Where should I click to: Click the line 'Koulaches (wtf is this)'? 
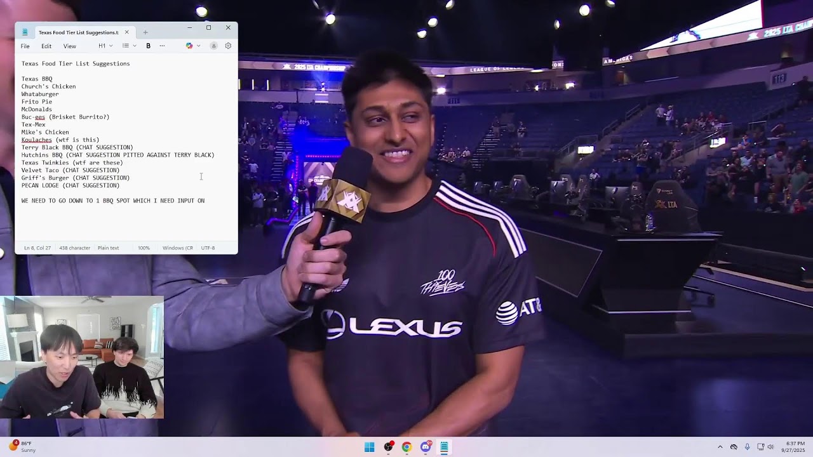coord(60,140)
